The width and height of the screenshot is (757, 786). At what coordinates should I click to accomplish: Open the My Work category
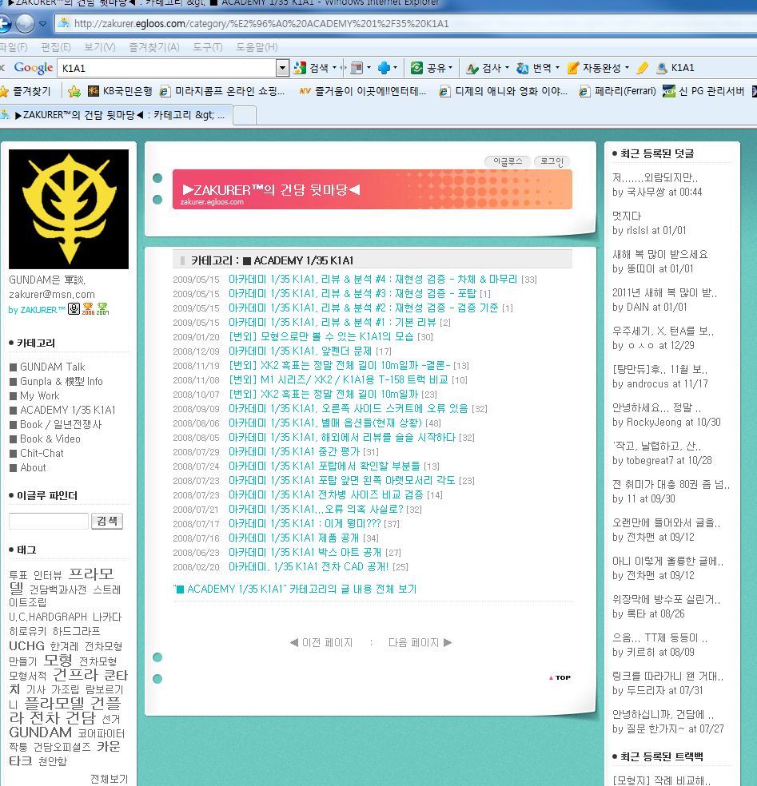click(40, 396)
